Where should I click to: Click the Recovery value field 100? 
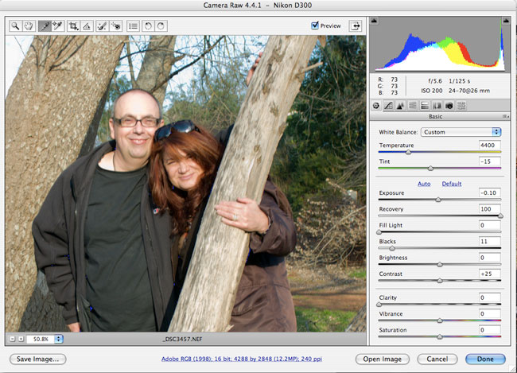[490, 208]
